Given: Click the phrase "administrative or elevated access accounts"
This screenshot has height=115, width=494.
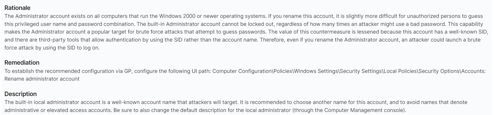Looking at the screenshot, I should (58, 110).
